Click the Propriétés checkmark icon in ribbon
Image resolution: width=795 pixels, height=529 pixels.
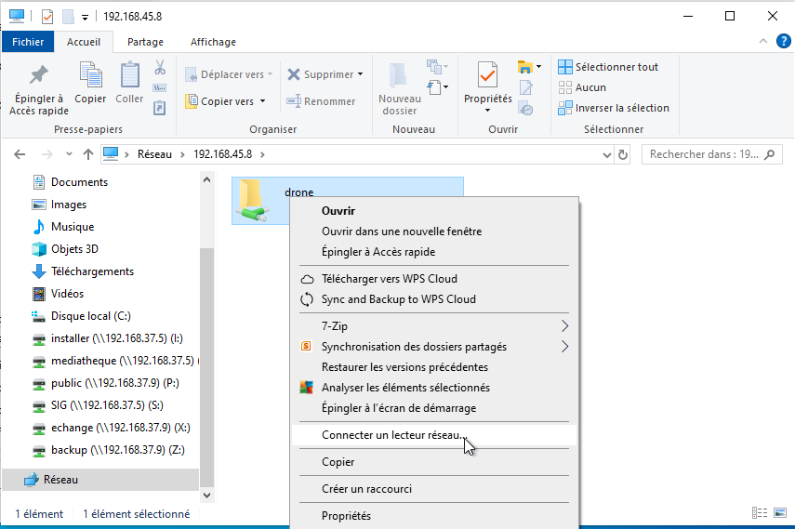pyautogui.click(x=487, y=75)
